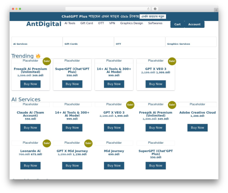Click Sale badge on GPT X Mid Journey card

(88, 143)
